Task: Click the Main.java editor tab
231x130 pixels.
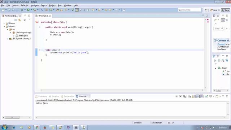Action: 43,16
